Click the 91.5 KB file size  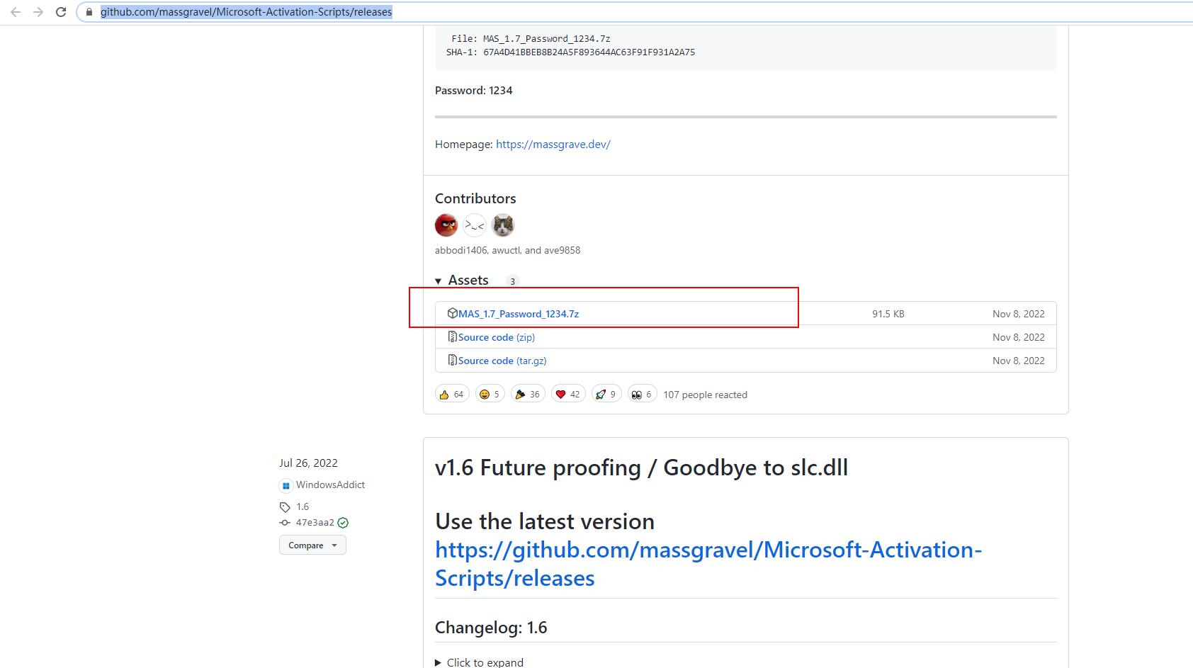click(x=888, y=314)
